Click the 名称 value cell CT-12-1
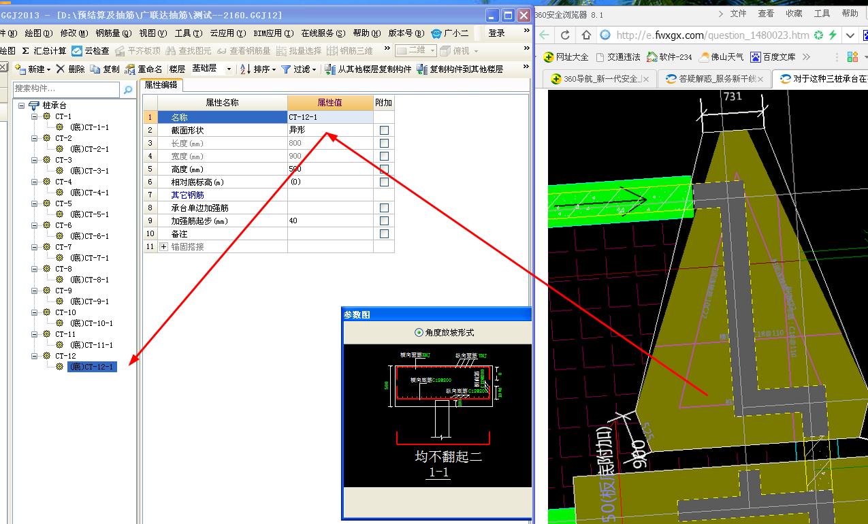868x524 pixels. pyautogui.click(x=330, y=117)
